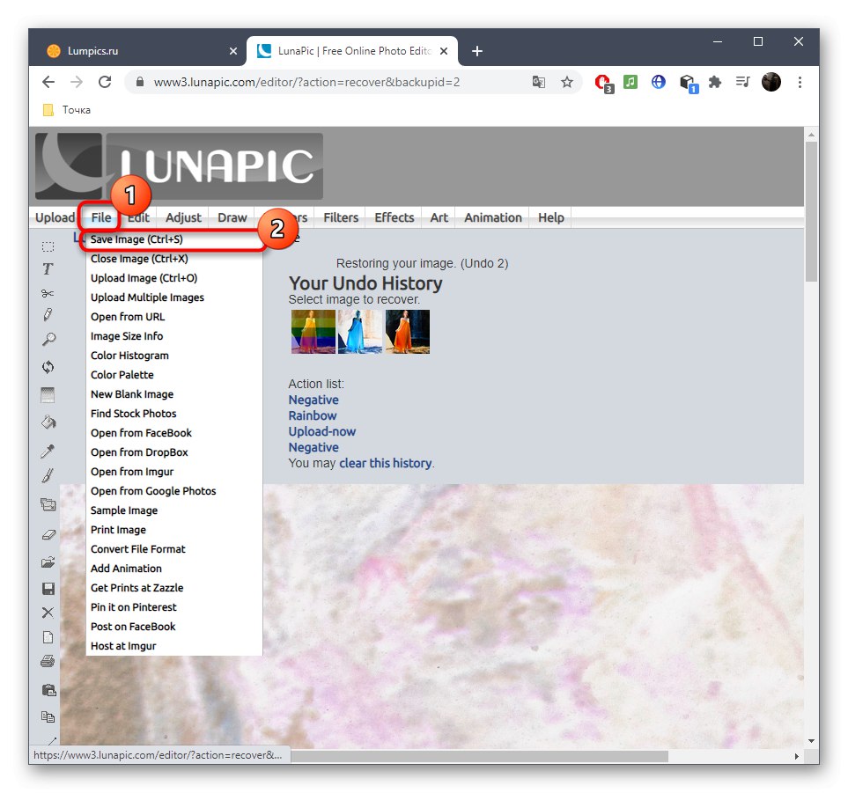Select the rotate image tool
848x793 pixels.
coord(48,367)
